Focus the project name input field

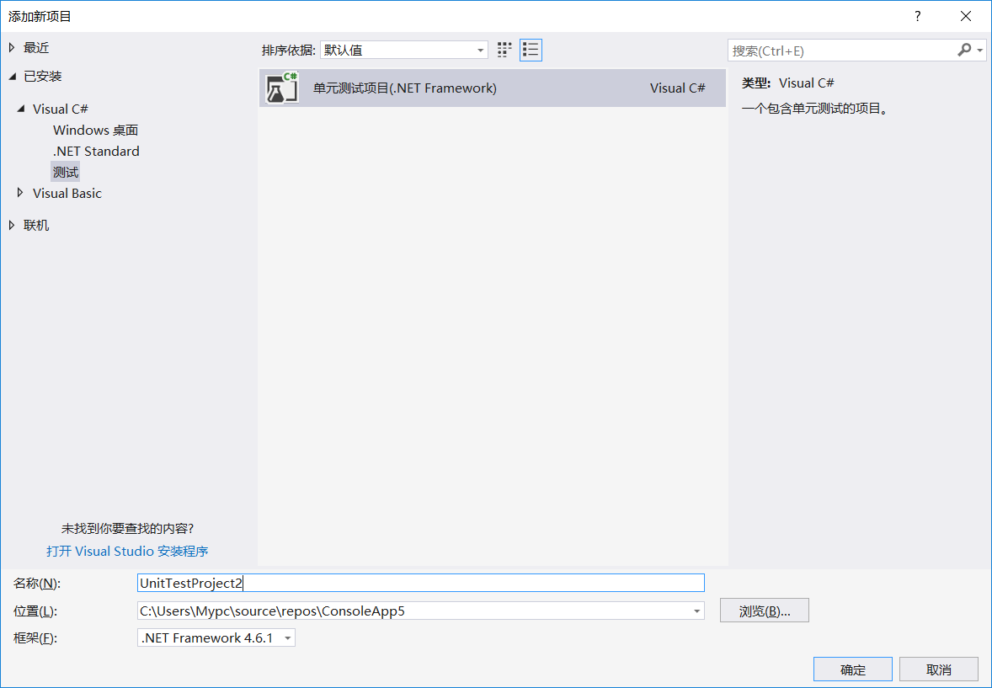point(421,583)
